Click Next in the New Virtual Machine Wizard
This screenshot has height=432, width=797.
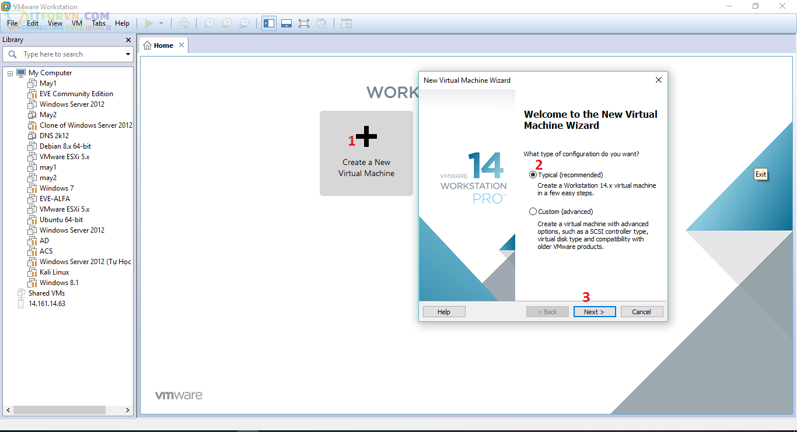pos(595,312)
